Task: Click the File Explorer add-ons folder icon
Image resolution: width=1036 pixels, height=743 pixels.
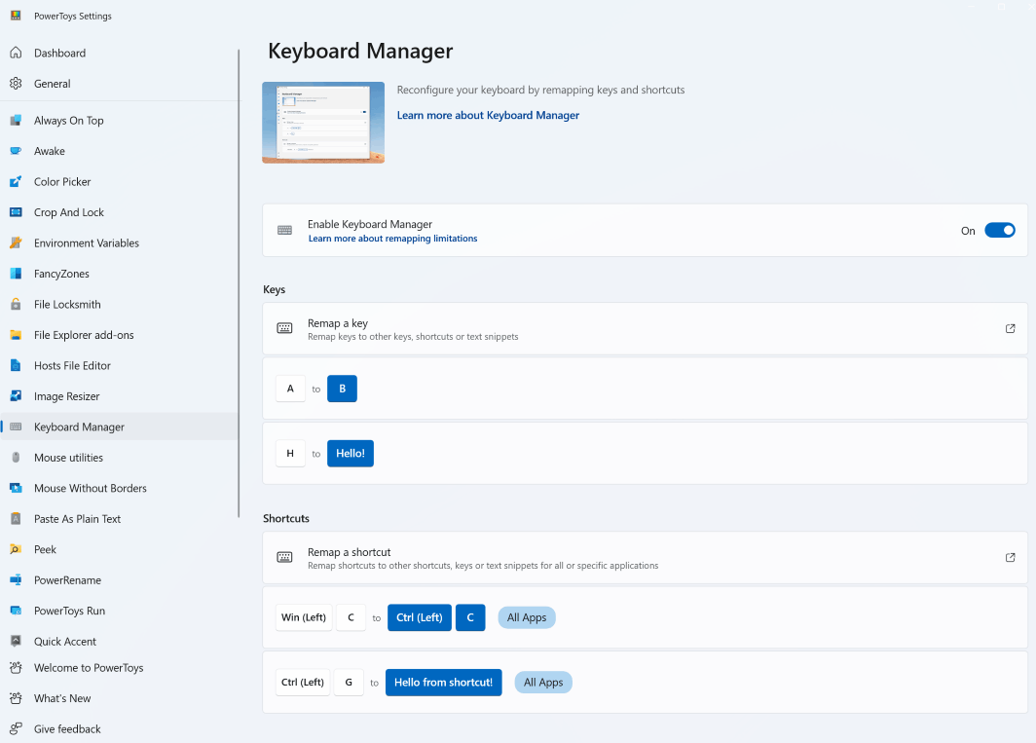Action: pos(16,335)
